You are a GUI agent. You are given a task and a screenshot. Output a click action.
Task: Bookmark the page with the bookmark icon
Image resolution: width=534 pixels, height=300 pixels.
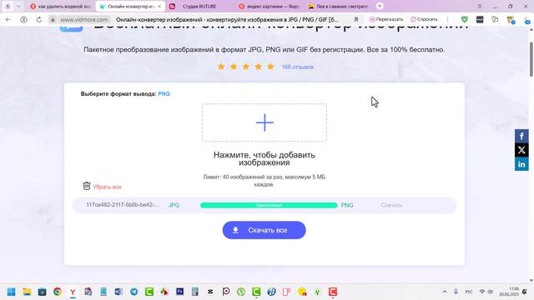356,20
